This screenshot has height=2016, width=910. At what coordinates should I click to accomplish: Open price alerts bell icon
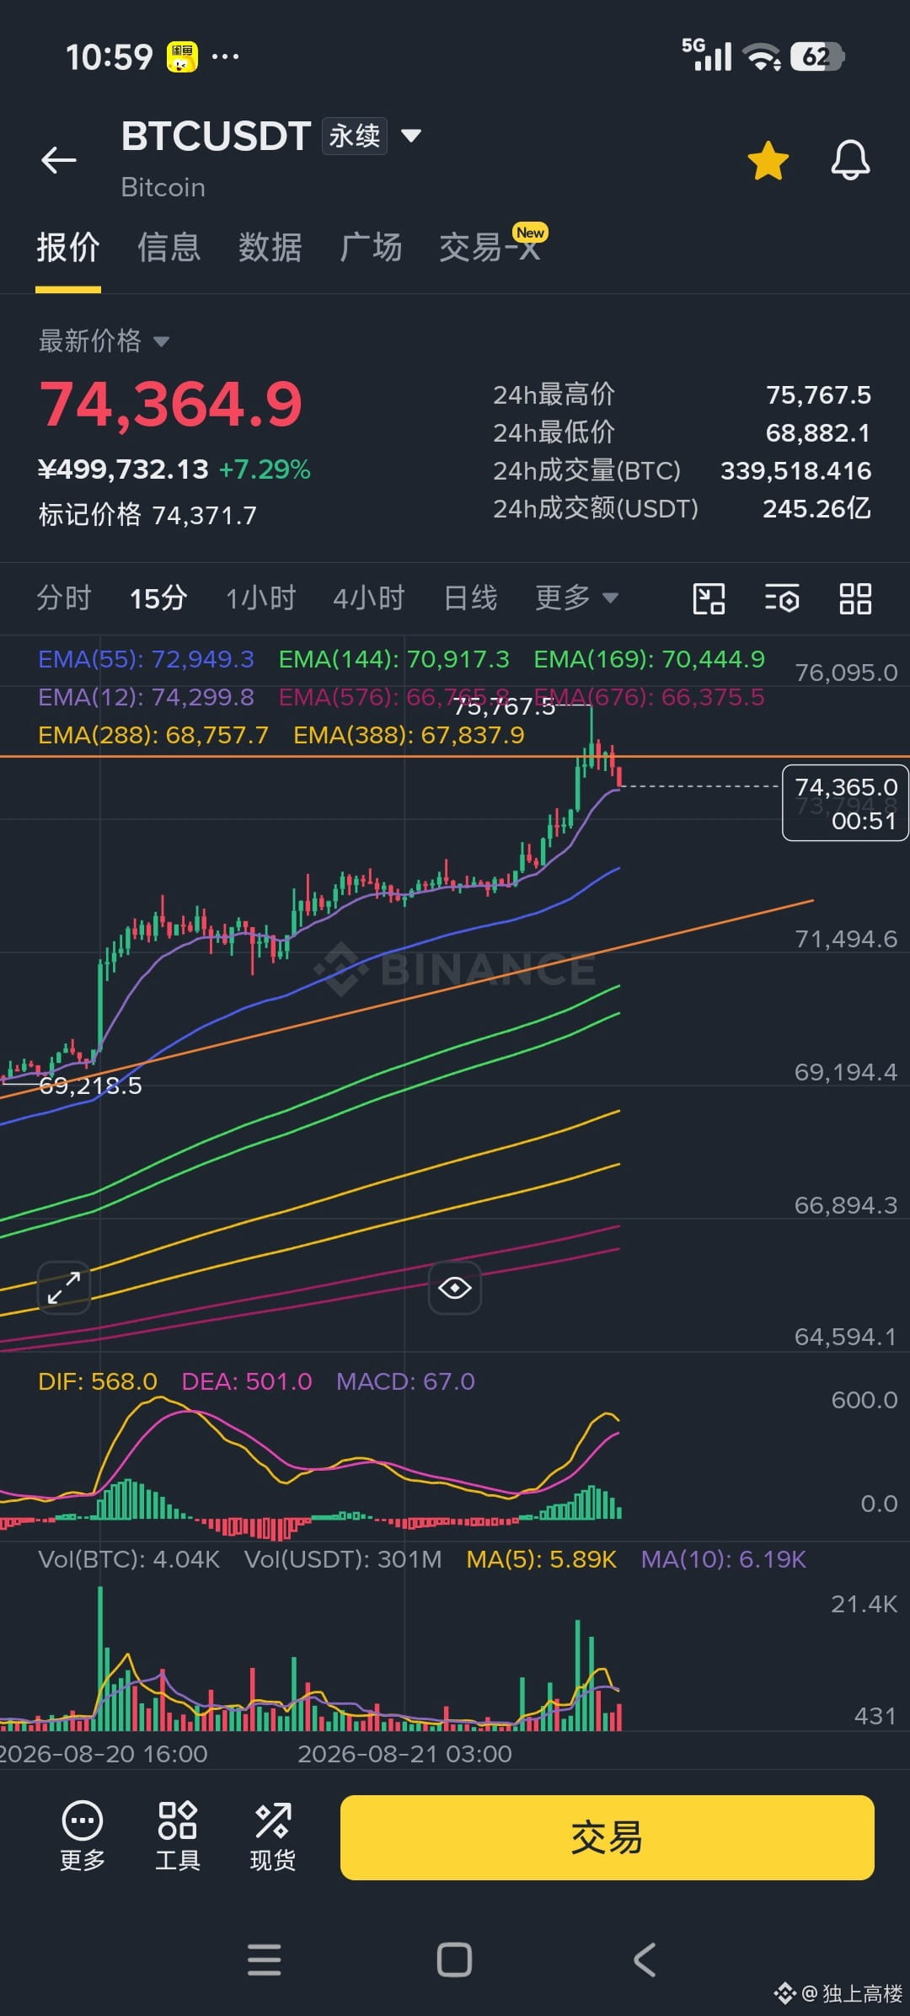coord(850,159)
